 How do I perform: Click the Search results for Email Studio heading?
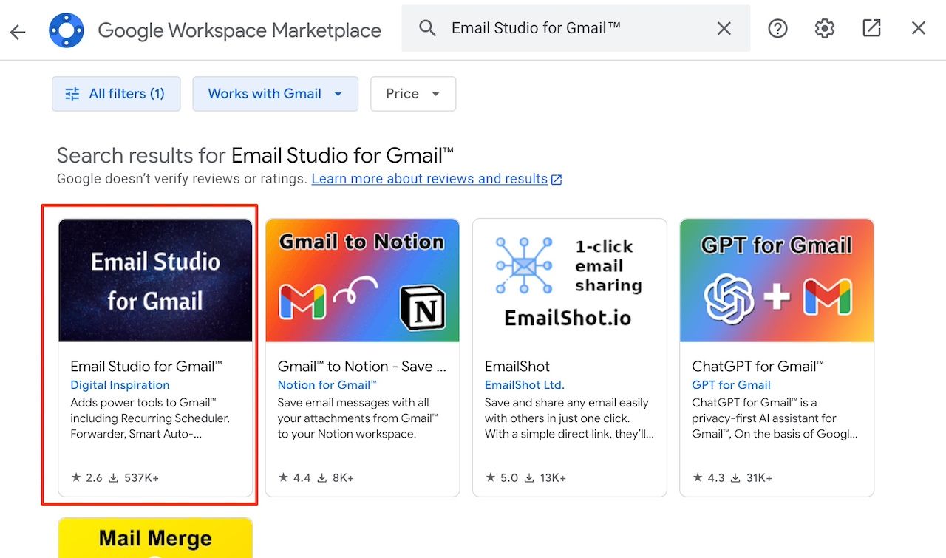[255, 156]
